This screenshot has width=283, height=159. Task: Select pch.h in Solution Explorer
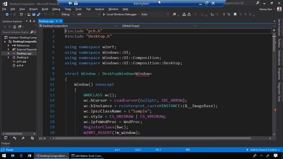click(20, 65)
